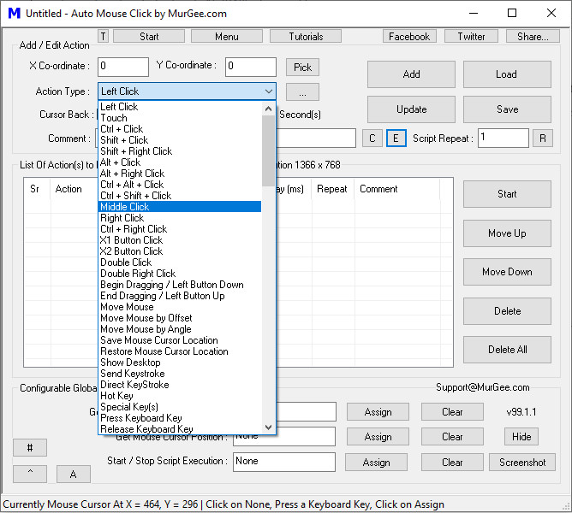Image resolution: width=572 pixels, height=513 pixels.
Task: Pick a screen location with Pick
Action: 302,67
